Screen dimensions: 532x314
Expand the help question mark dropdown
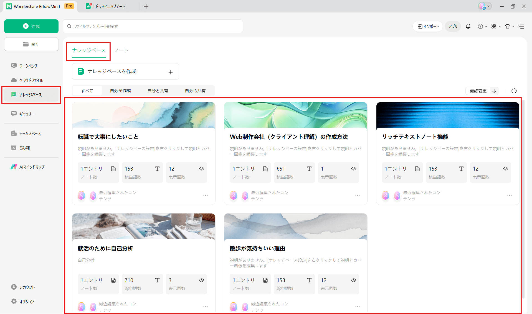[482, 26]
